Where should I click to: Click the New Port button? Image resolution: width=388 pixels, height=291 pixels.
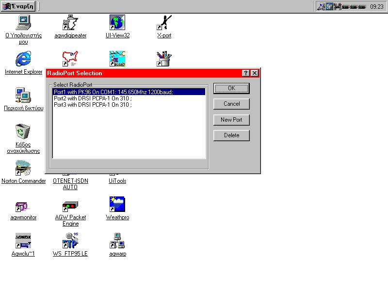231,120
